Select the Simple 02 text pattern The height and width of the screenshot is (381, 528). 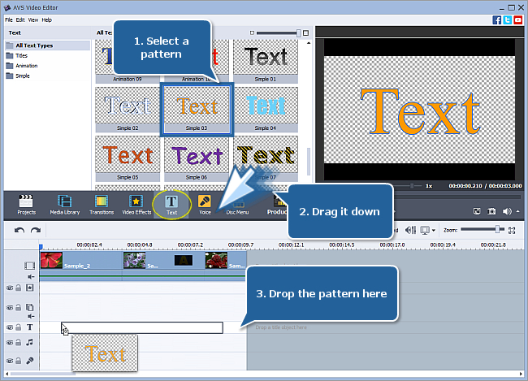pyautogui.click(x=128, y=110)
